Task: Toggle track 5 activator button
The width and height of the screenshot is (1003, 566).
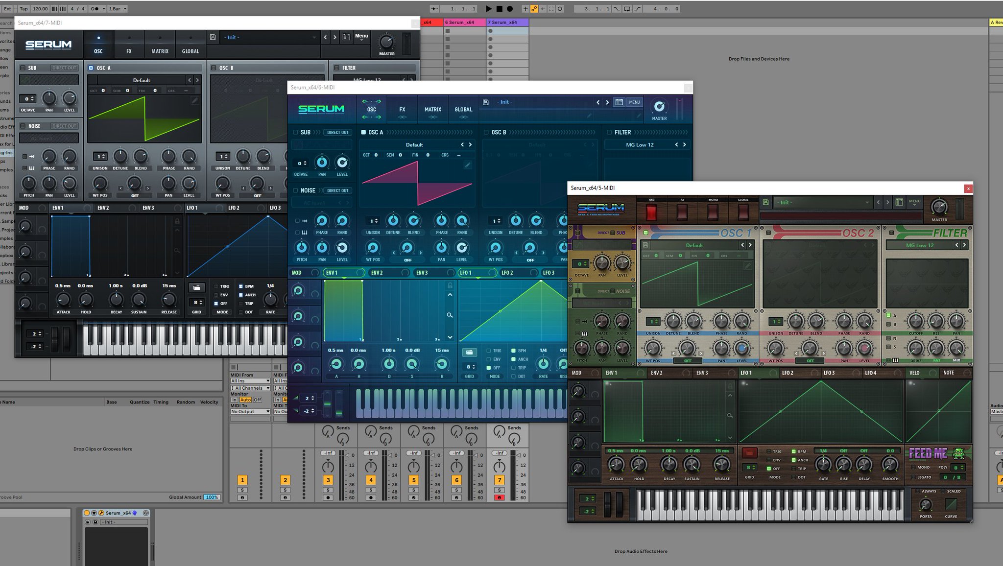Action: click(414, 480)
